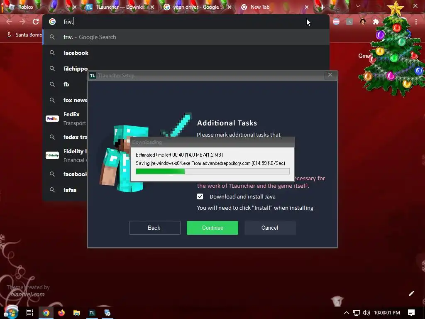425x319 pixels.
Task: Choose the facebook search suggestion
Action: click(186, 53)
